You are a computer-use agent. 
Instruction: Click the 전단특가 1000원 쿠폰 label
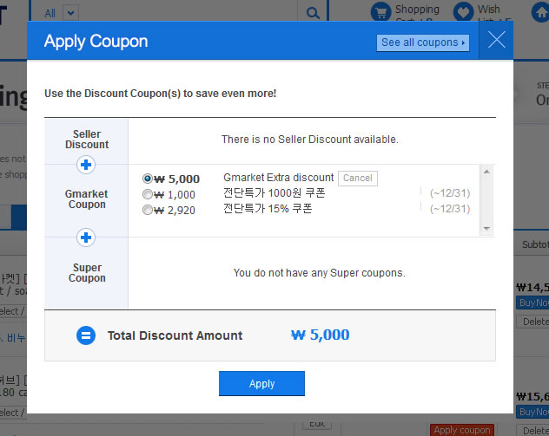[x=274, y=192]
